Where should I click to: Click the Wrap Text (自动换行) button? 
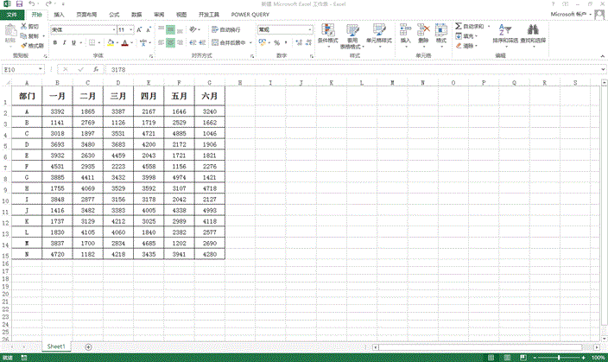pos(226,29)
